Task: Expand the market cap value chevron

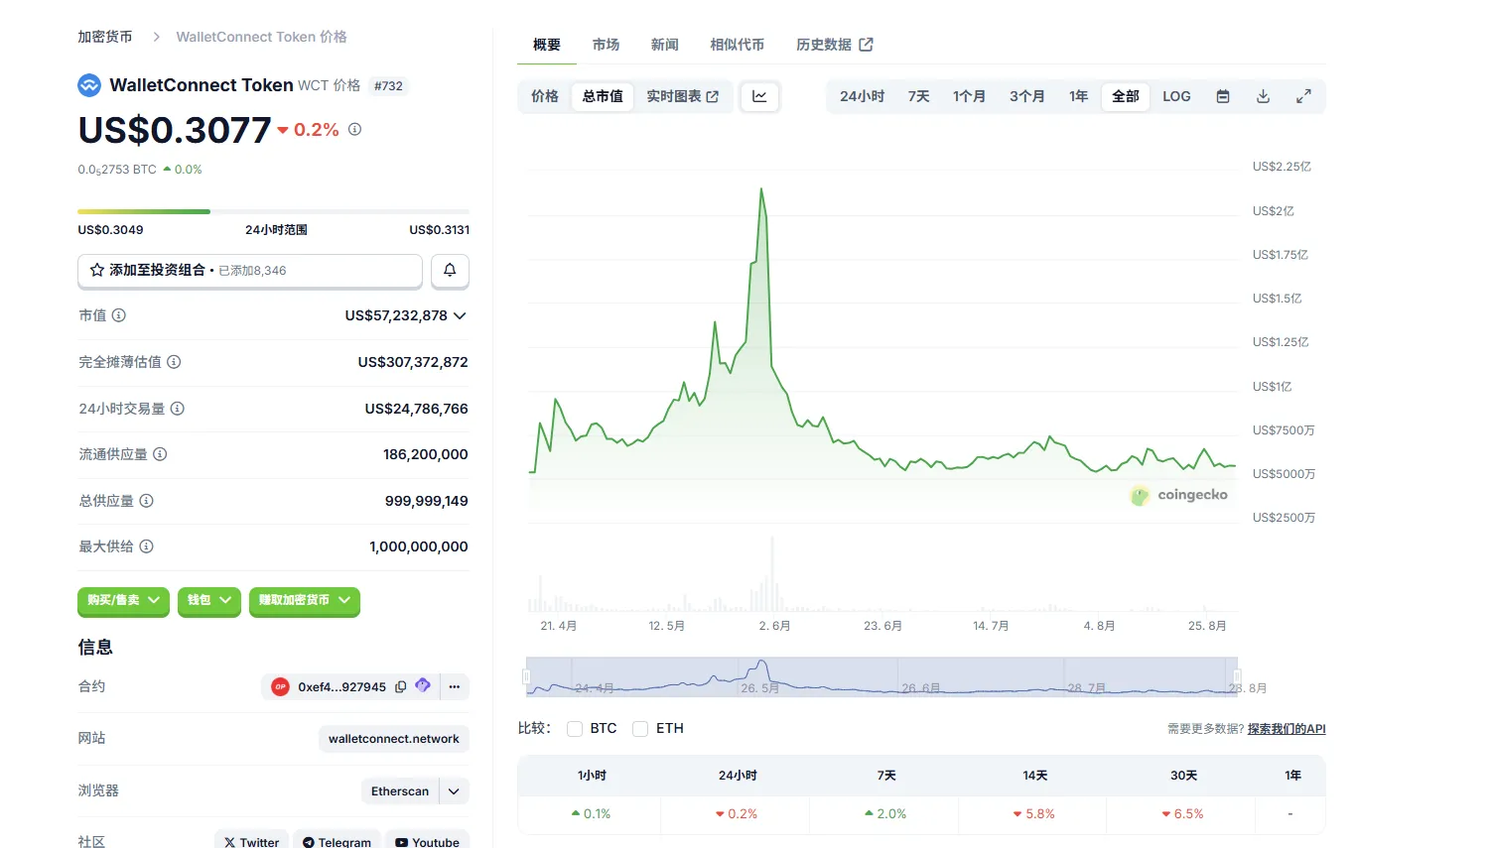Action: [460, 315]
